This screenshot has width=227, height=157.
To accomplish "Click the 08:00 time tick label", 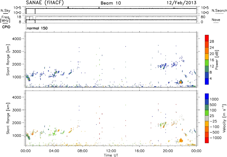I will 83,151.
